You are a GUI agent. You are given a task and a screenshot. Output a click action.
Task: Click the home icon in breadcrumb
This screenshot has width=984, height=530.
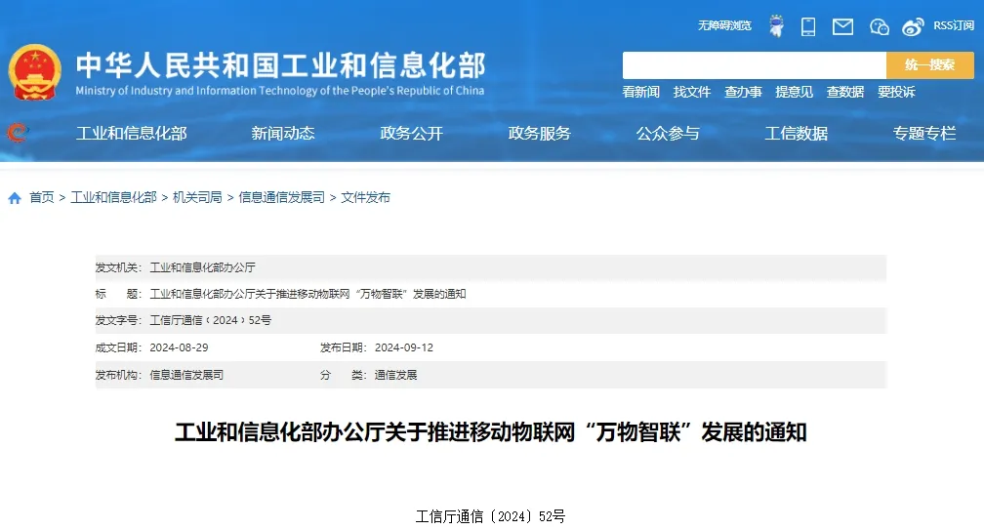(15, 198)
